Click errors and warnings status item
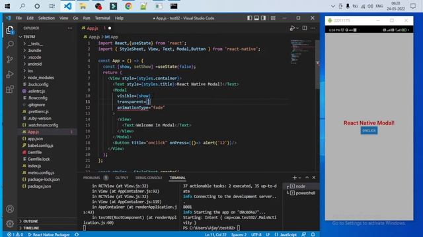Viewport: 423px width, 237px height. coord(15,234)
